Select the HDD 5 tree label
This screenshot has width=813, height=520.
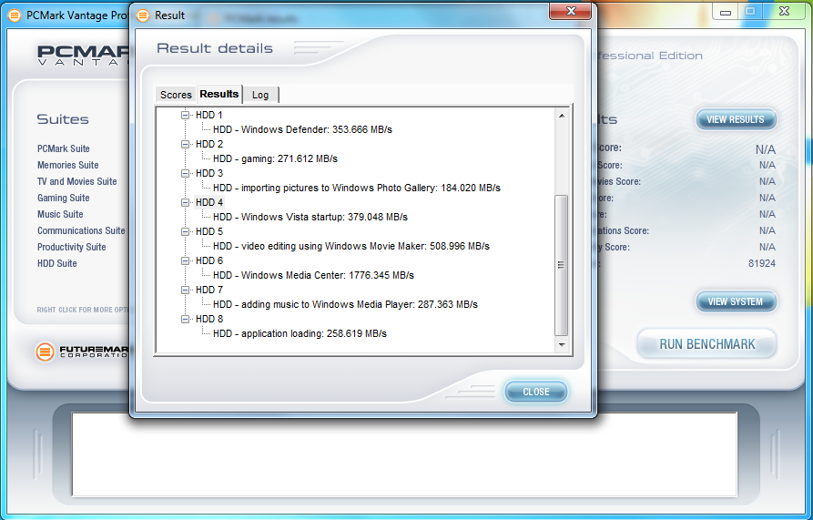pyautogui.click(x=209, y=231)
